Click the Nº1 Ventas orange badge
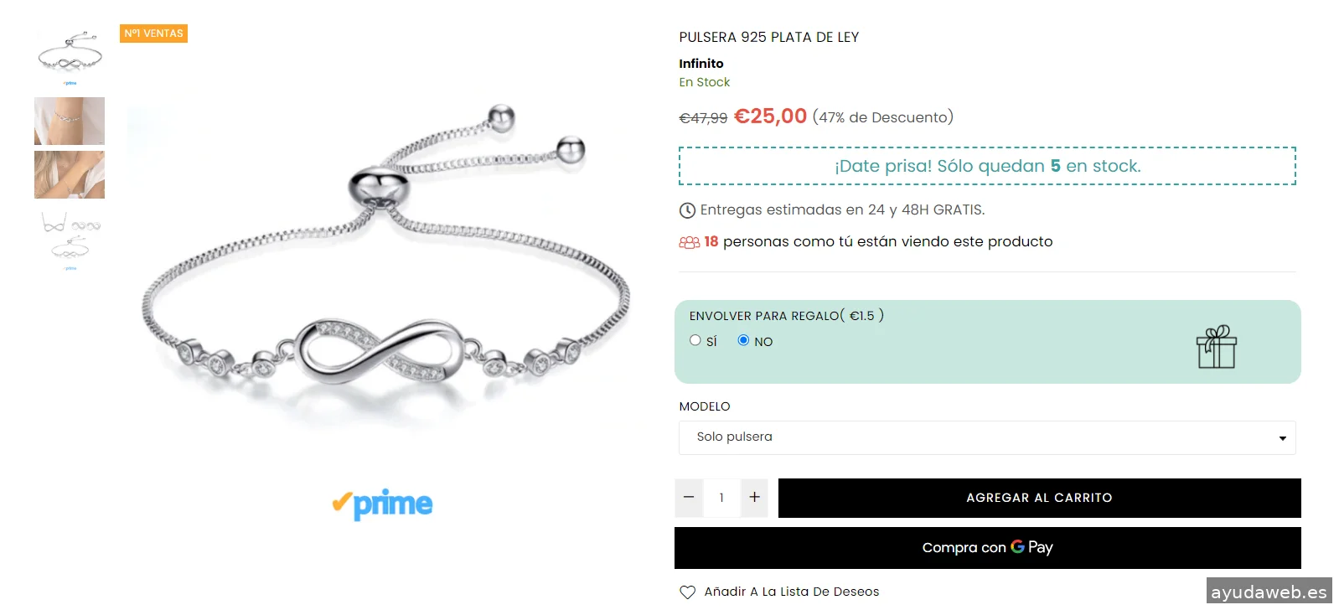Image resolution: width=1339 pixels, height=610 pixels. [153, 34]
